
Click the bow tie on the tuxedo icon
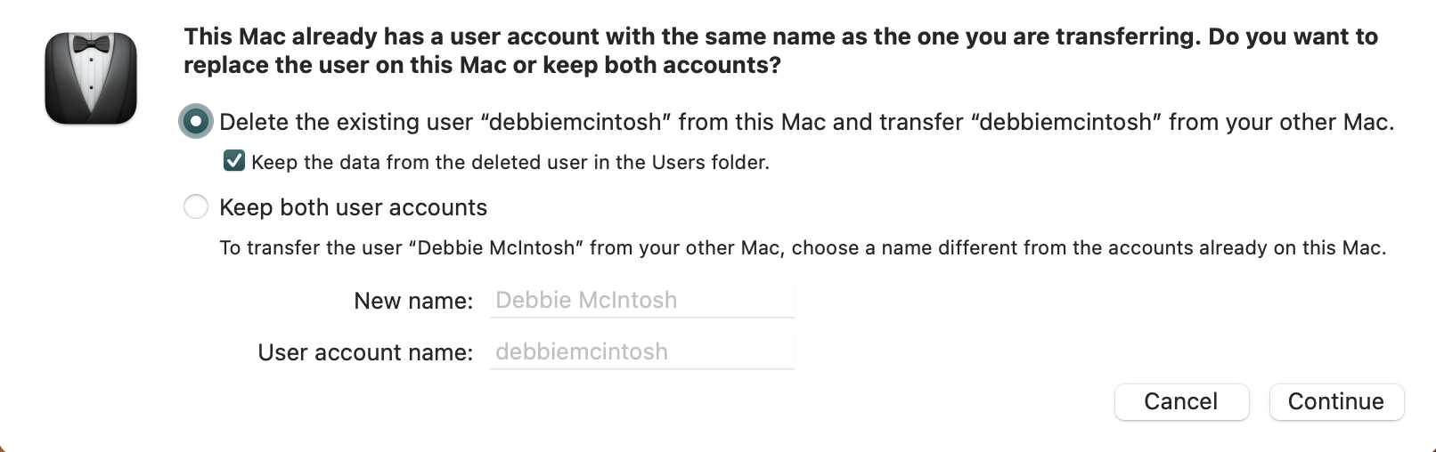pyautogui.click(x=91, y=44)
